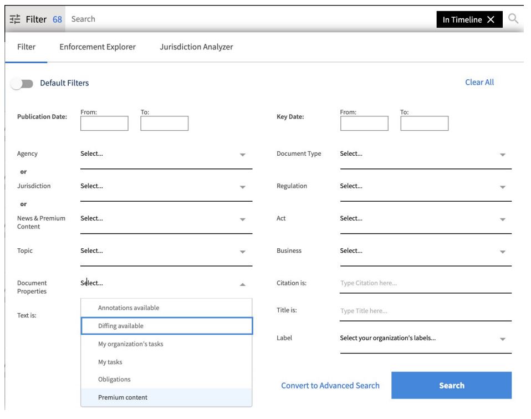
Task: Click Convert to Advanced Search link
Action: 330,385
